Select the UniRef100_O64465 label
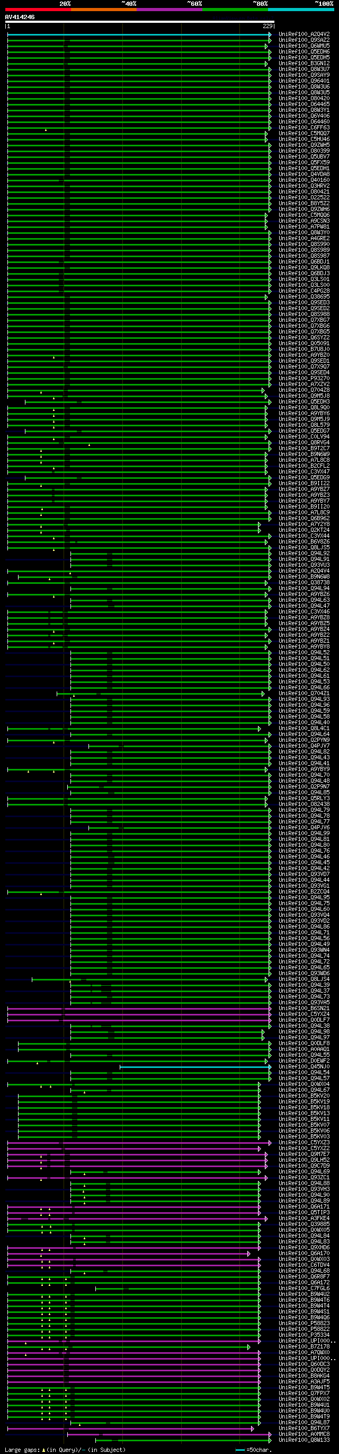The height and width of the screenshot is (1454, 339). pyautogui.click(x=304, y=104)
